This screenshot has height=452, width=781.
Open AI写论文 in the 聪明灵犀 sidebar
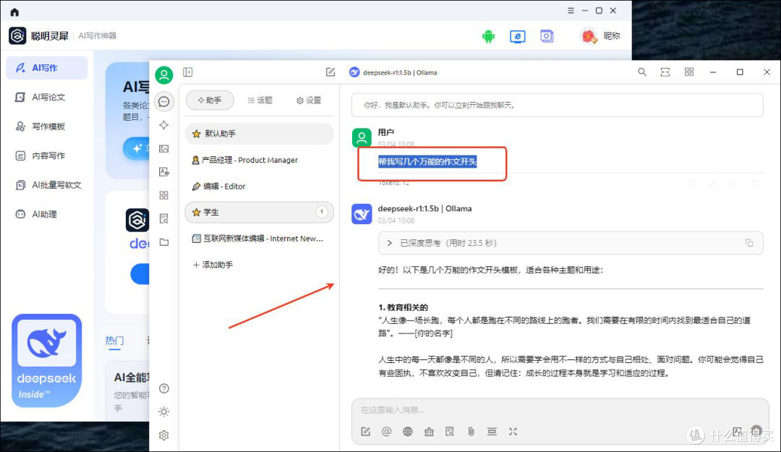point(47,97)
